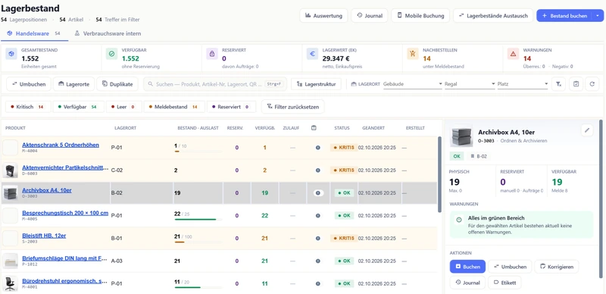Open Lagerorte
Screen dimensions: 606x294
pos(73,84)
